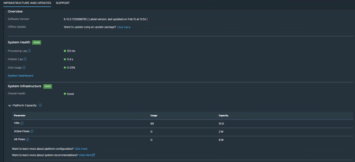Show info for the All Flows parameter

28,140
